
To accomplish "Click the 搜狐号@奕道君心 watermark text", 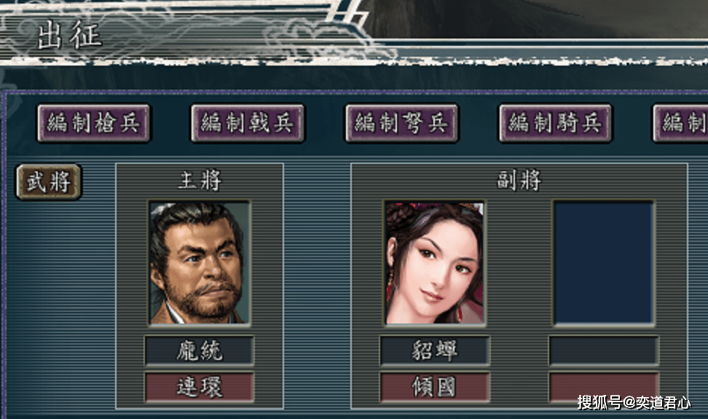I will coord(634,402).
